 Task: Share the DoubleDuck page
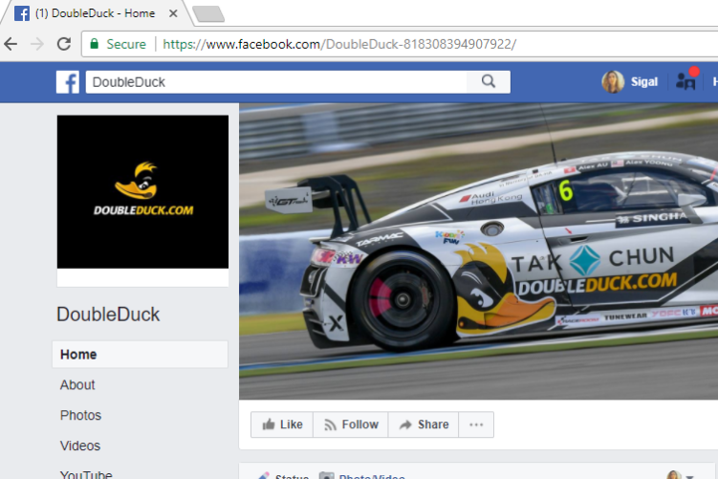pyautogui.click(x=424, y=425)
